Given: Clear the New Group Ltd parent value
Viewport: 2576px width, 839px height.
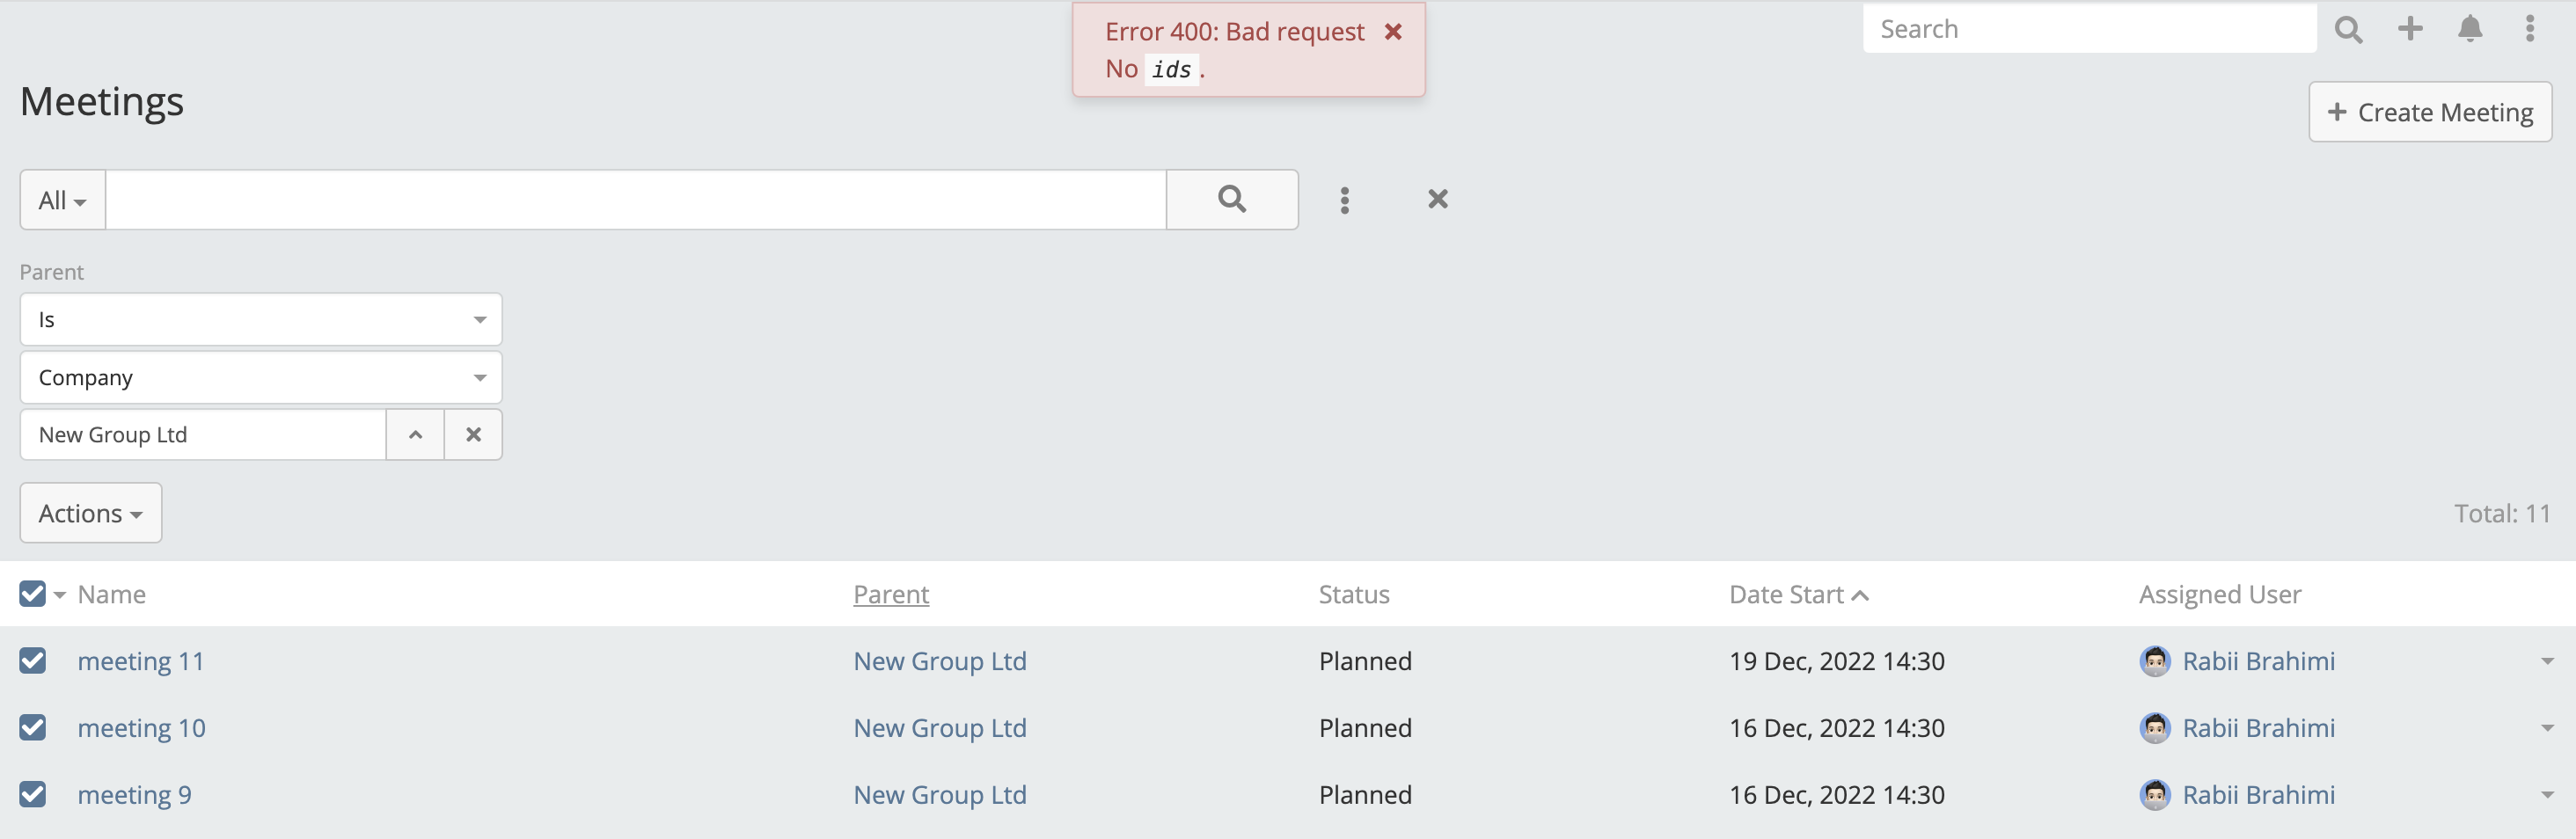Looking at the screenshot, I should tap(473, 434).
